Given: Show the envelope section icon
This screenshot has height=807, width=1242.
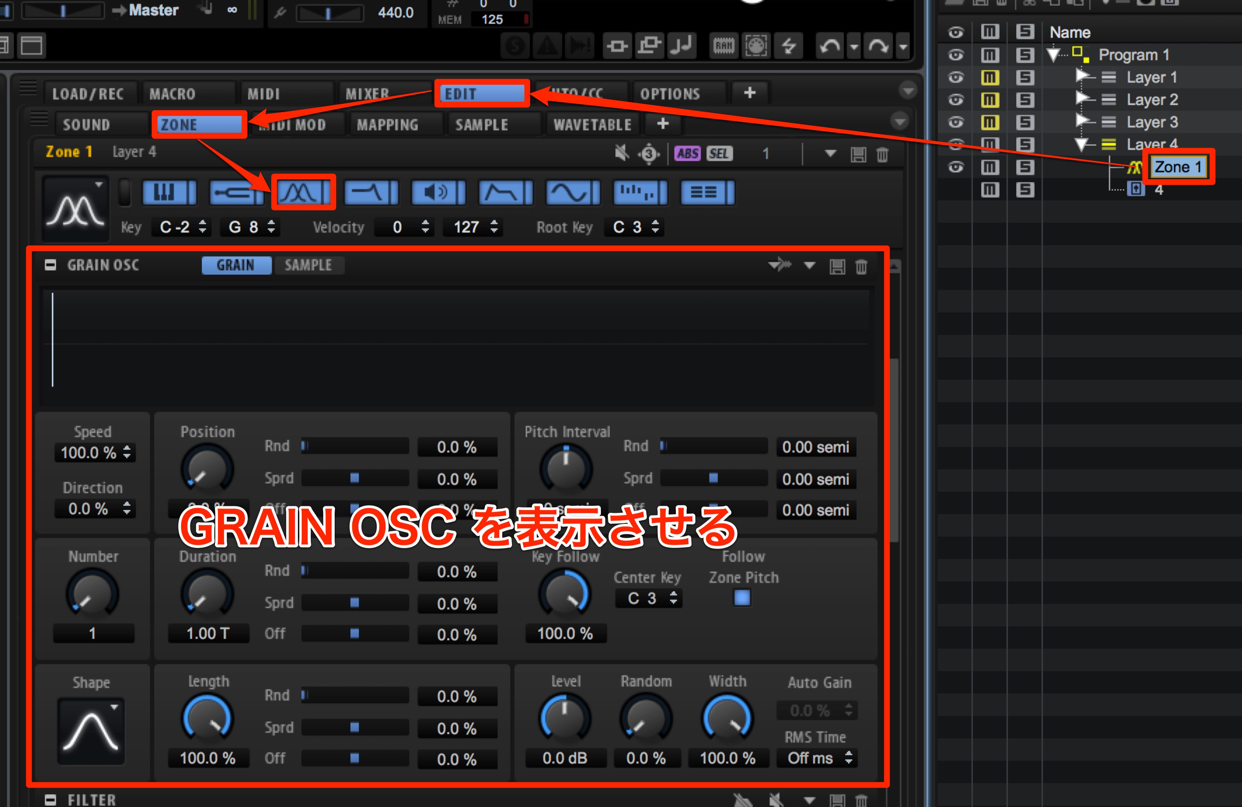Looking at the screenshot, I should (506, 193).
